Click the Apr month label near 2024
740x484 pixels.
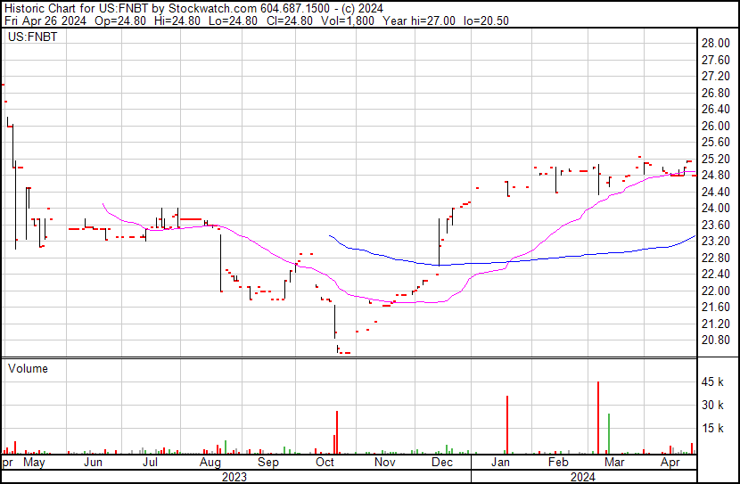click(670, 463)
